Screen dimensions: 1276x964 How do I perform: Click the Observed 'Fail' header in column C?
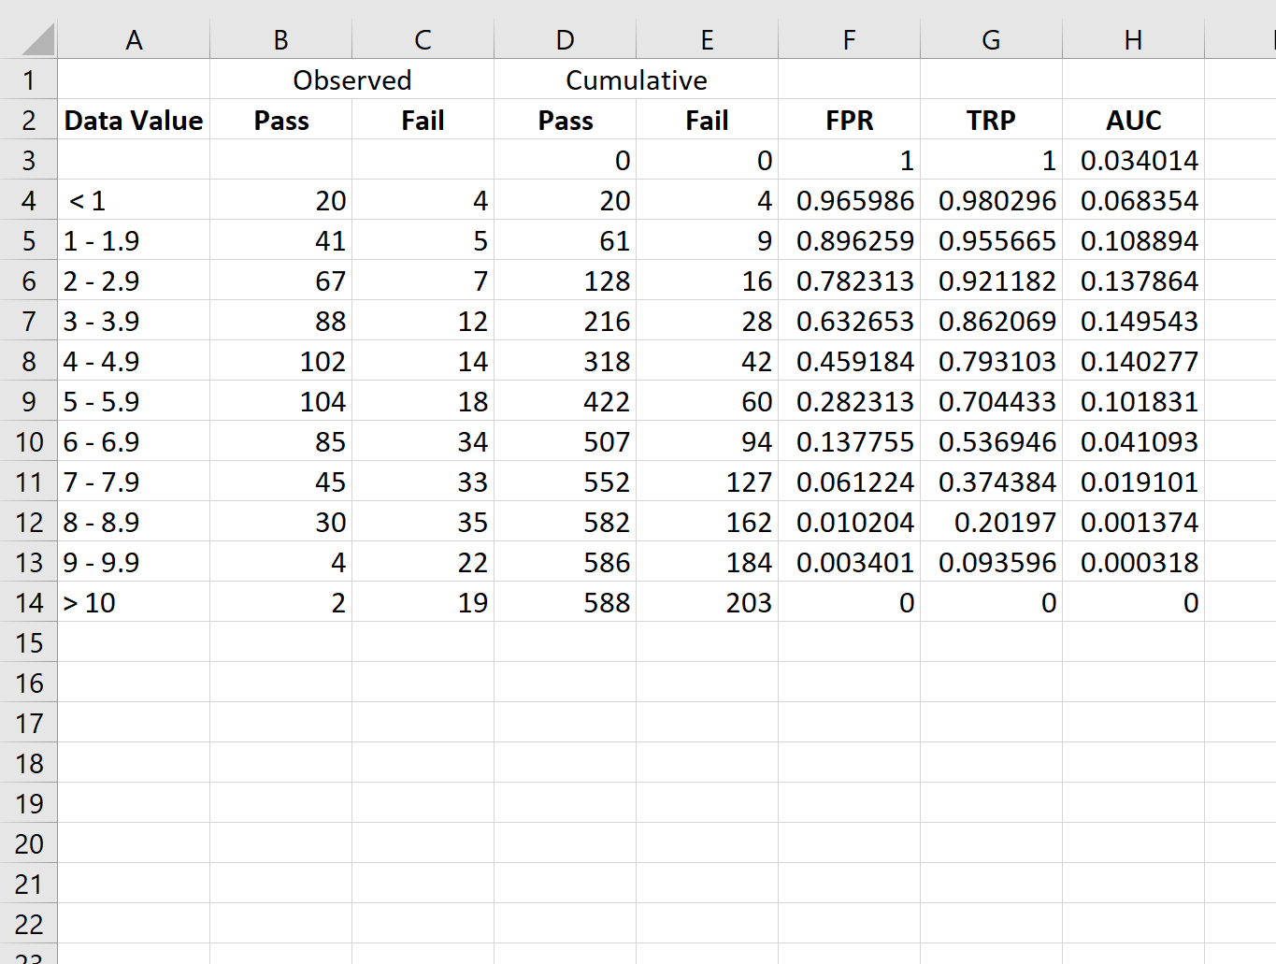[423, 120]
